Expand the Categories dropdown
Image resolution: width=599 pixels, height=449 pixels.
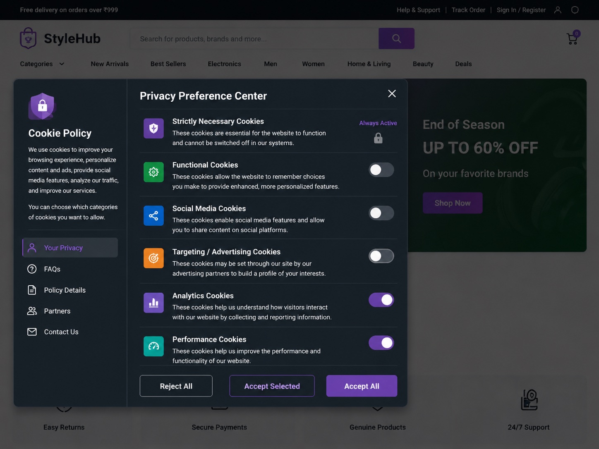pyautogui.click(x=42, y=64)
